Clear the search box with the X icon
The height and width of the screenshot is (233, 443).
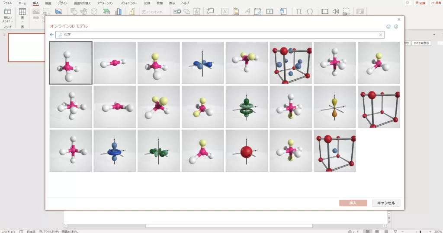click(381, 35)
